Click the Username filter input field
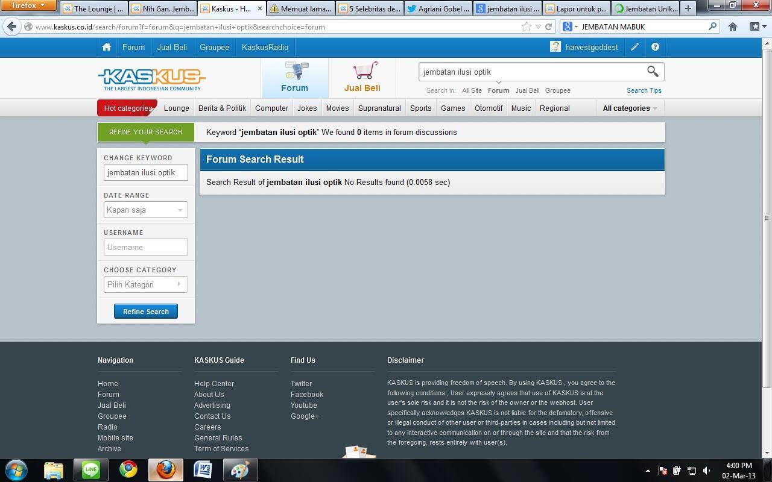 pos(145,247)
